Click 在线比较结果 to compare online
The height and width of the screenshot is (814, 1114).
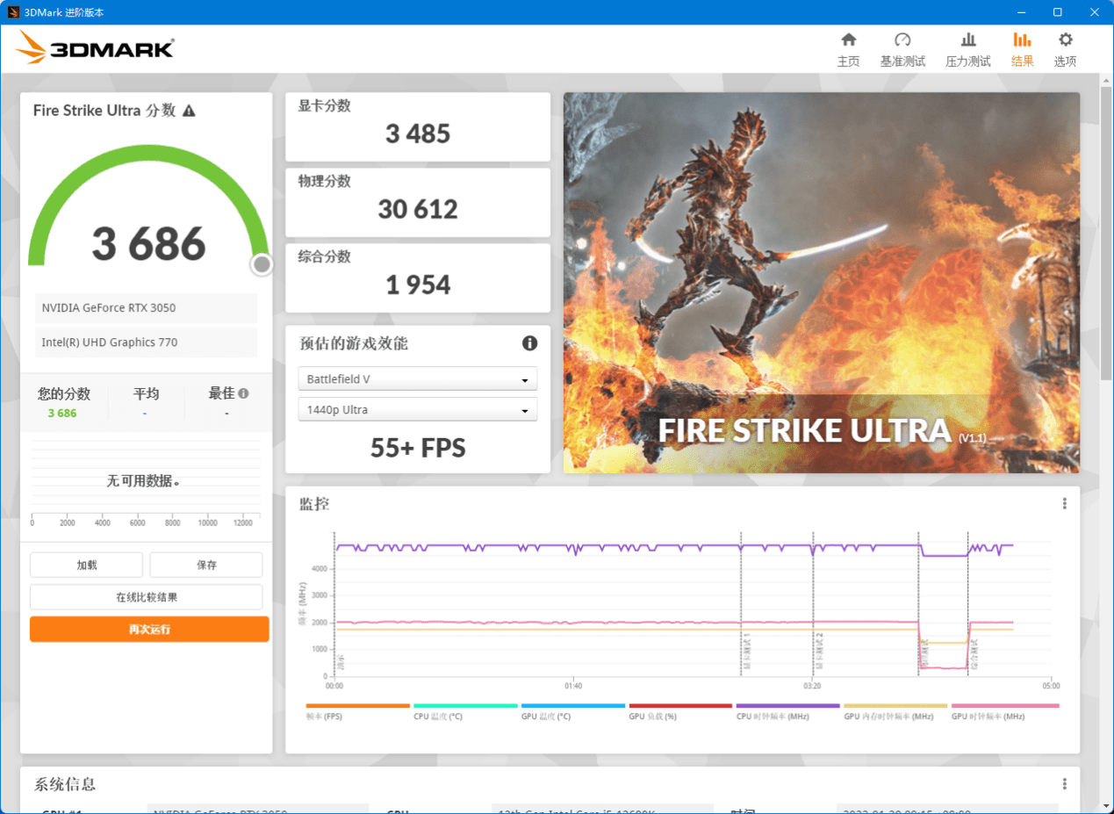pos(146,596)
